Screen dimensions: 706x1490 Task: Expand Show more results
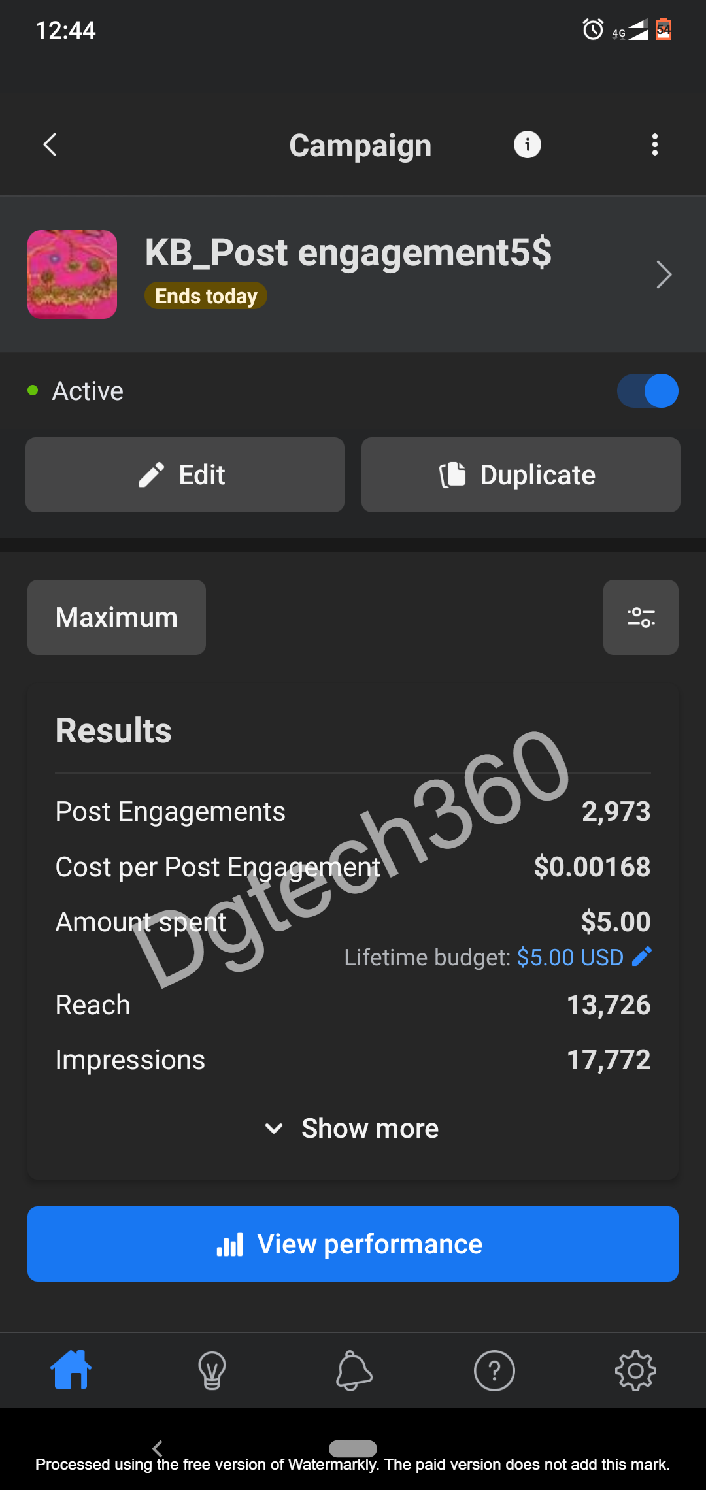coord(353,1128)
